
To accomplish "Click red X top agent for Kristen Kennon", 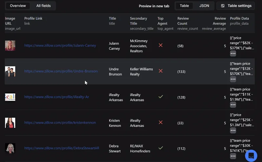I will click(160, 122).
